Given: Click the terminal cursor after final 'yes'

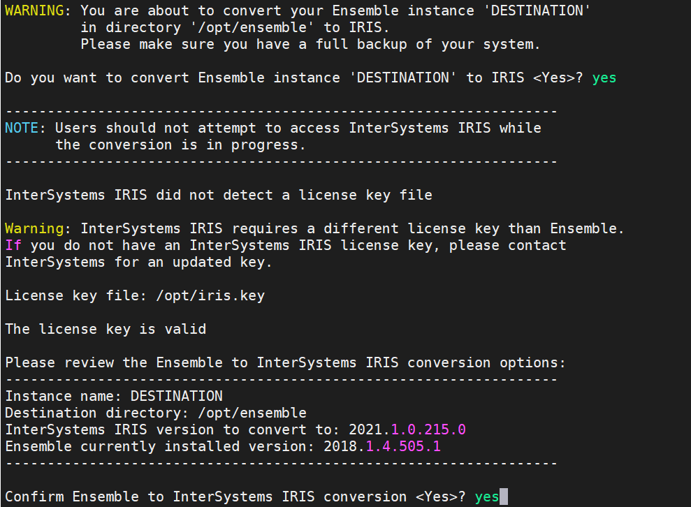Looking at the screenshot, I should [x=504, y=497].
